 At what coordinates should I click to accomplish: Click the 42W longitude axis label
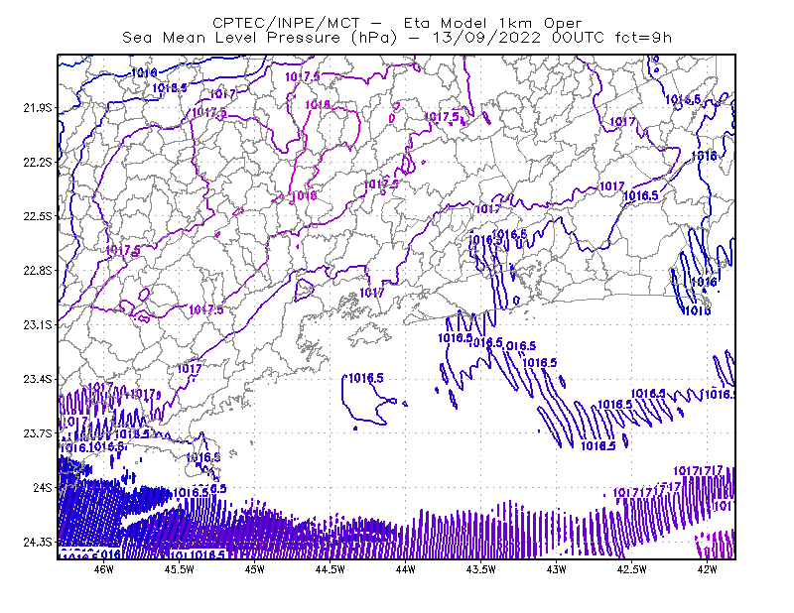tap(707, 569)
